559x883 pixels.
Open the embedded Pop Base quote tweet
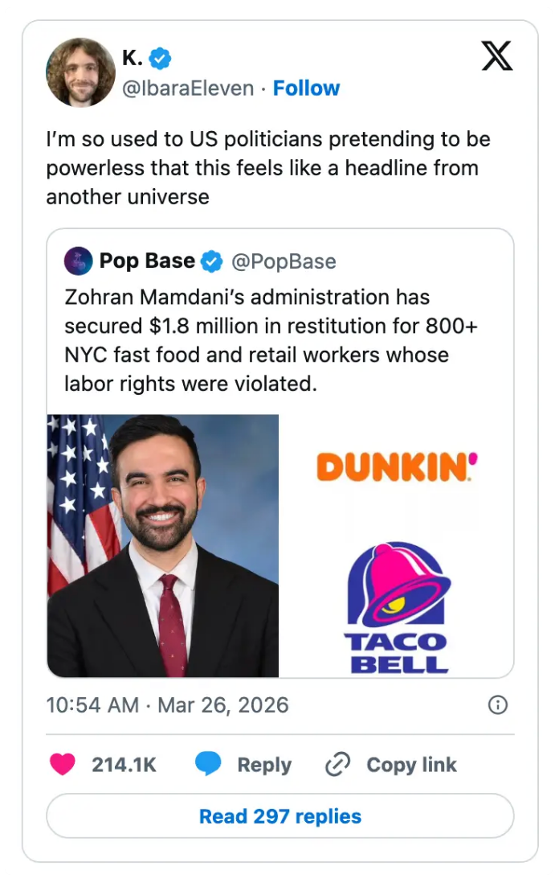(x=279, y=339)
